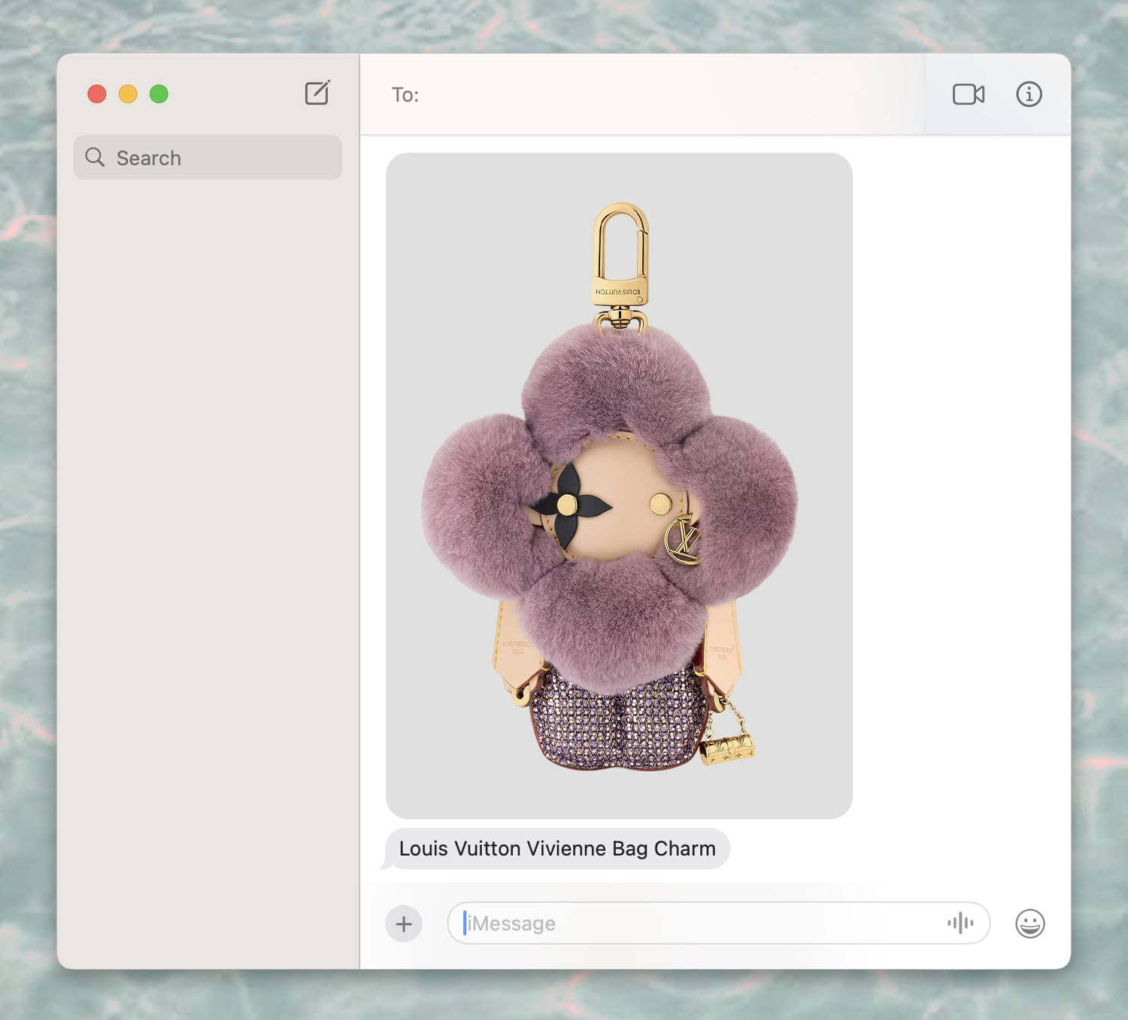The image size is (1128, 1020).
Task: Close the Messages window
Action: pyautogui.click(x=97, y=94)
